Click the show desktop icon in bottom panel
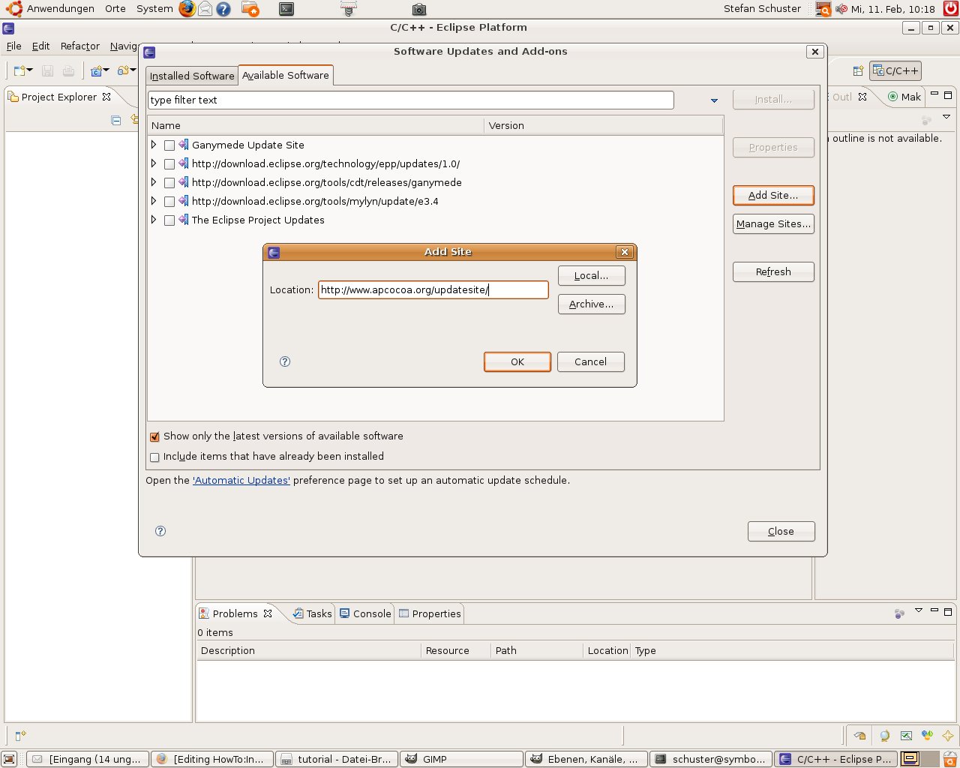 tap(10, 759)
